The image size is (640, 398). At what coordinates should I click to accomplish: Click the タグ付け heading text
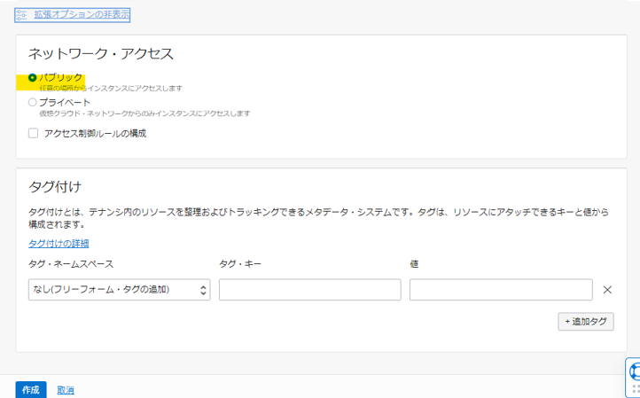tap(55, 187)
